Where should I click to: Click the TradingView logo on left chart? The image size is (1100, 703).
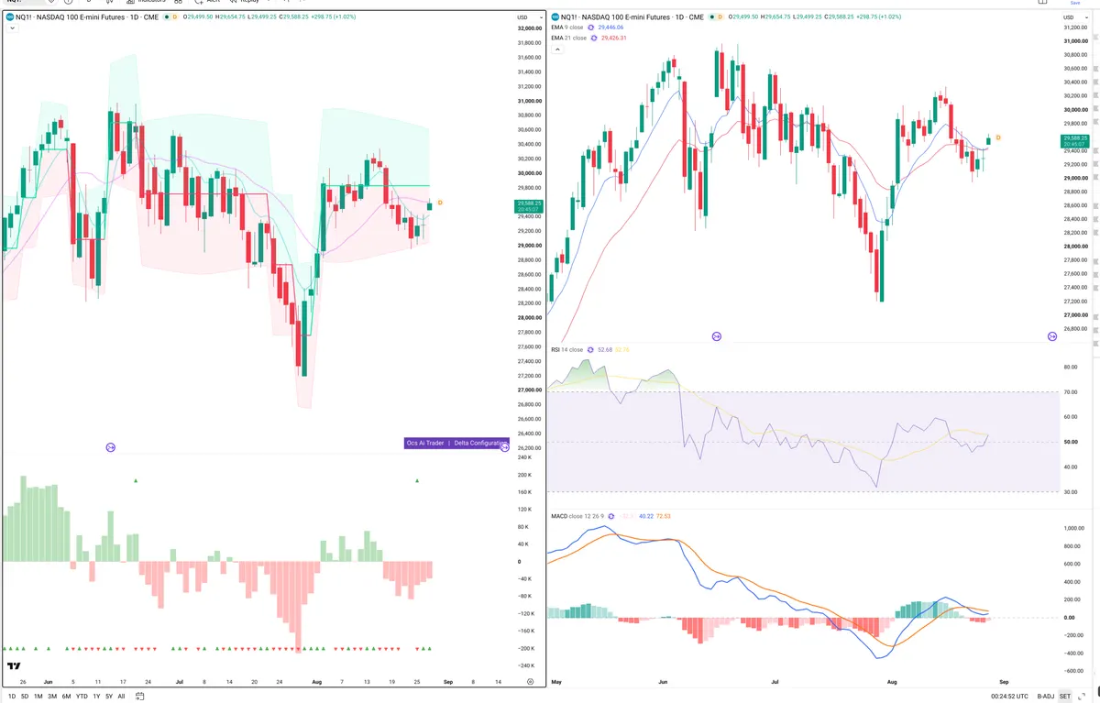pos(15,666)
